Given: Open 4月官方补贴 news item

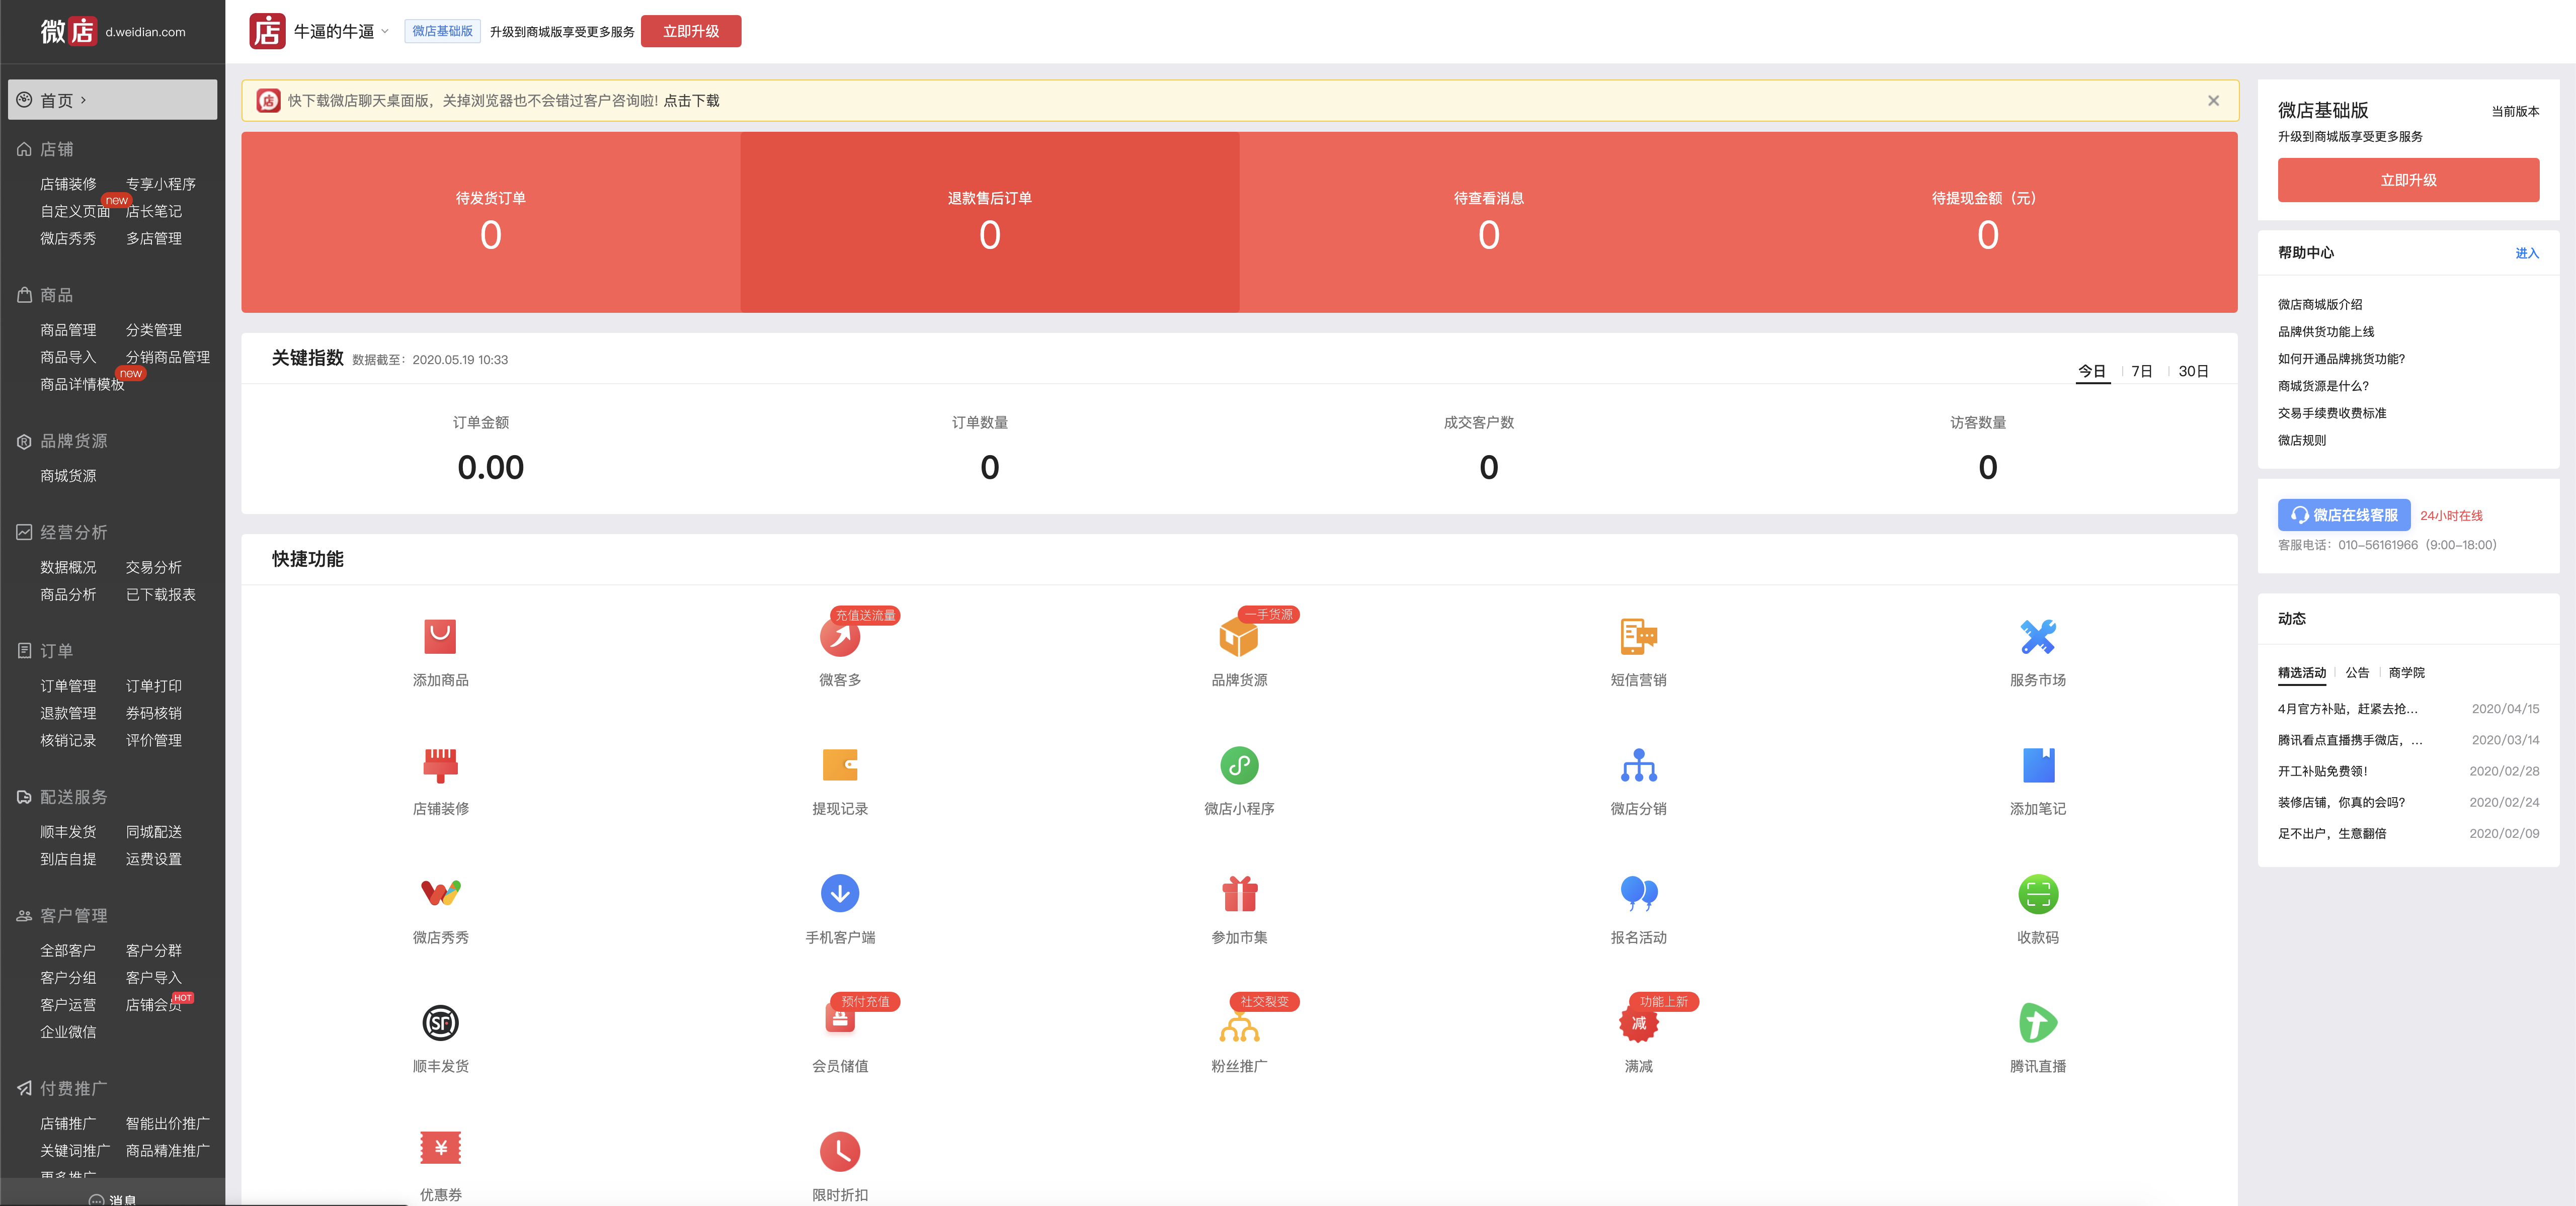Looking at the screenshot, I should point(2347,709).
